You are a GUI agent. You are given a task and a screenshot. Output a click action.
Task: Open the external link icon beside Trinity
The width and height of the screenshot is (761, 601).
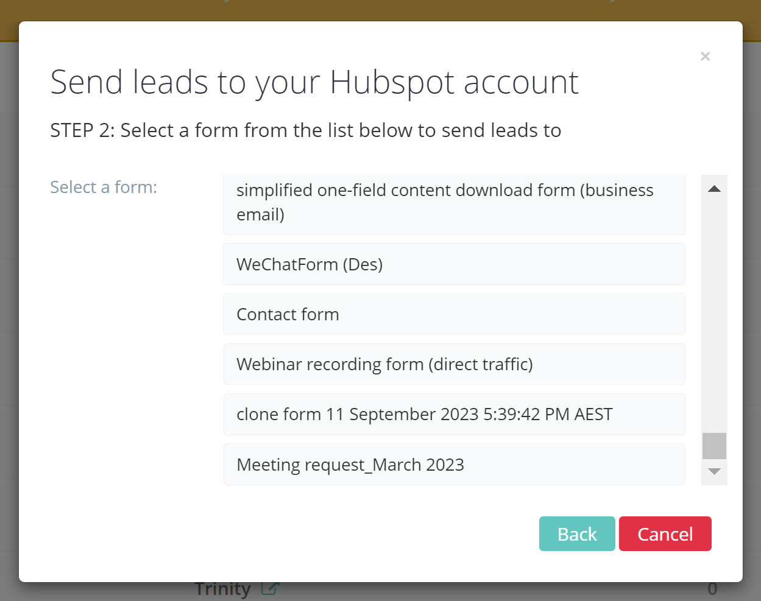click(x=269, y=589)
